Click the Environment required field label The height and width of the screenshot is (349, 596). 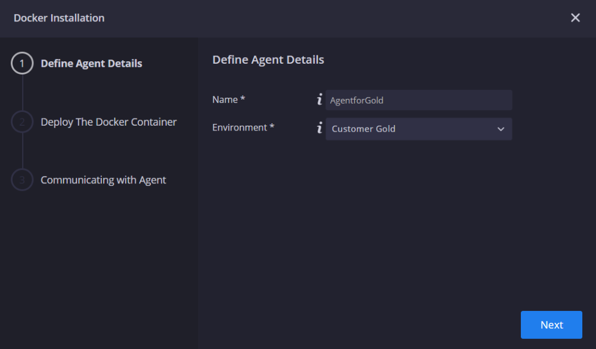243,127
